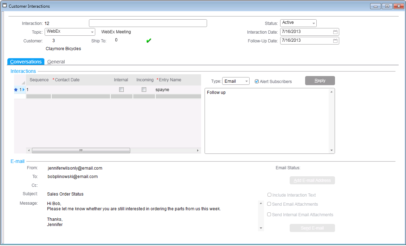Click the Send E-mail button

(x=312, y=228)
